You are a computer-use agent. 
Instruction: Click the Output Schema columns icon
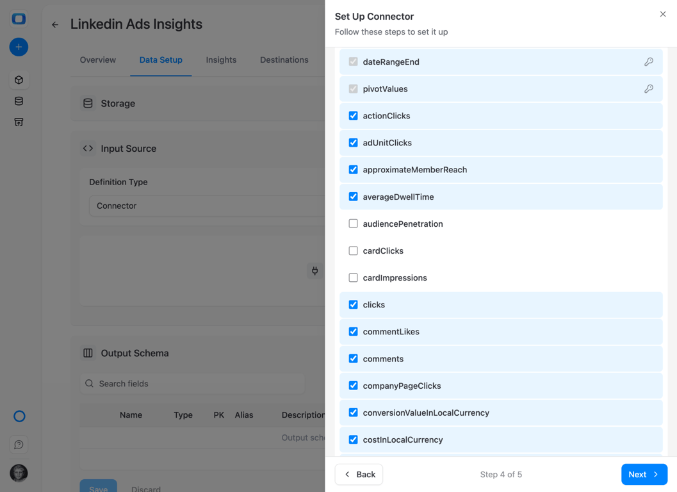88,353
